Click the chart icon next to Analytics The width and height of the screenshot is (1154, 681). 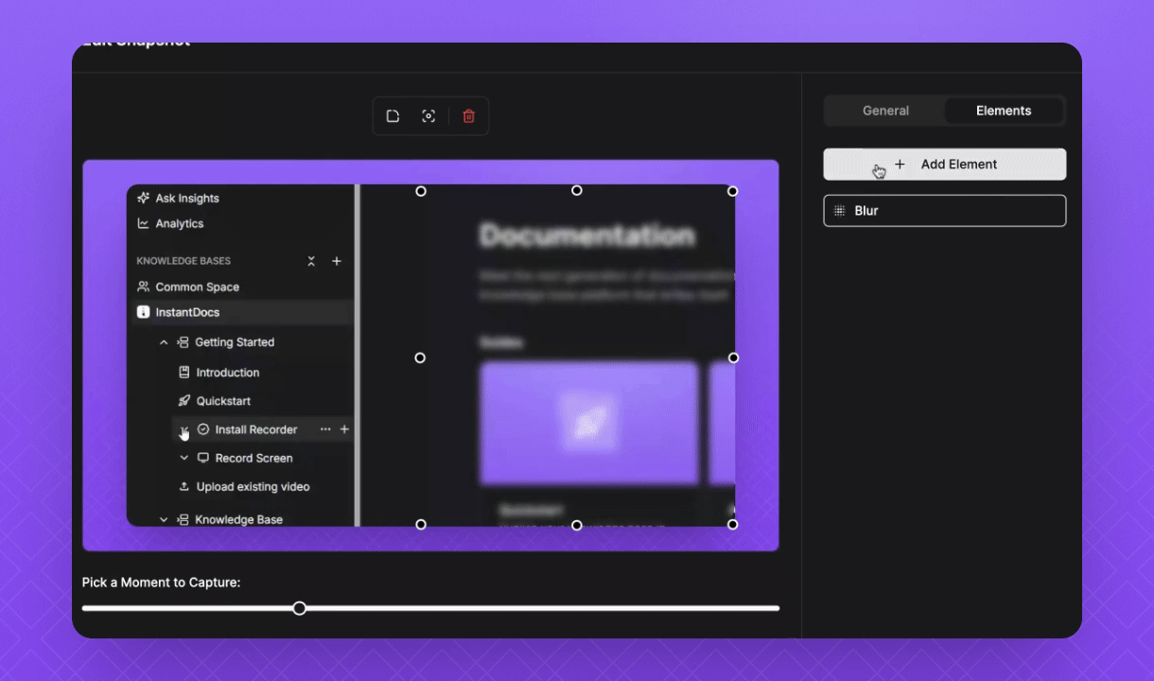143,223
